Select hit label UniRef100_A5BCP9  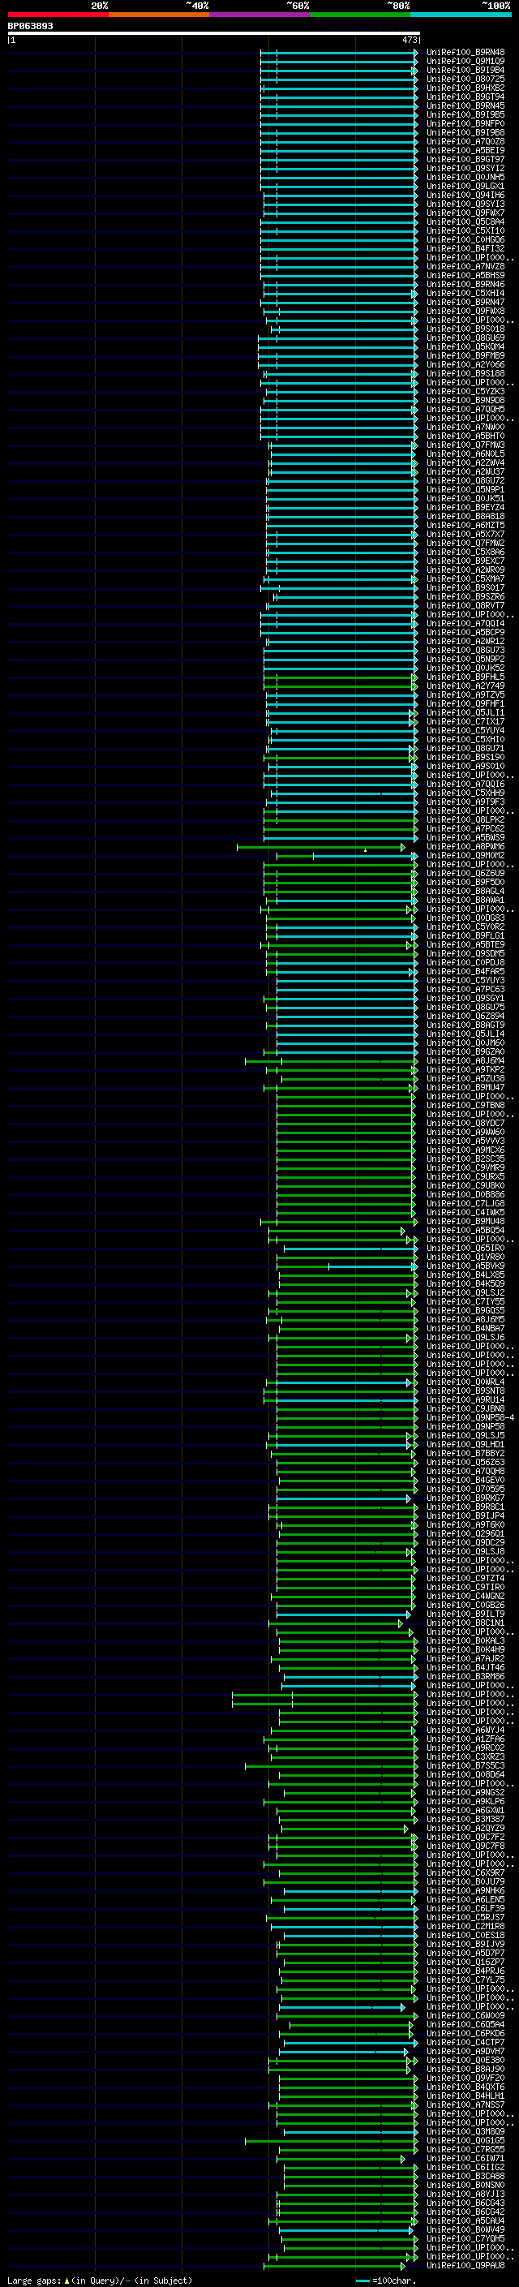[465, 632]
